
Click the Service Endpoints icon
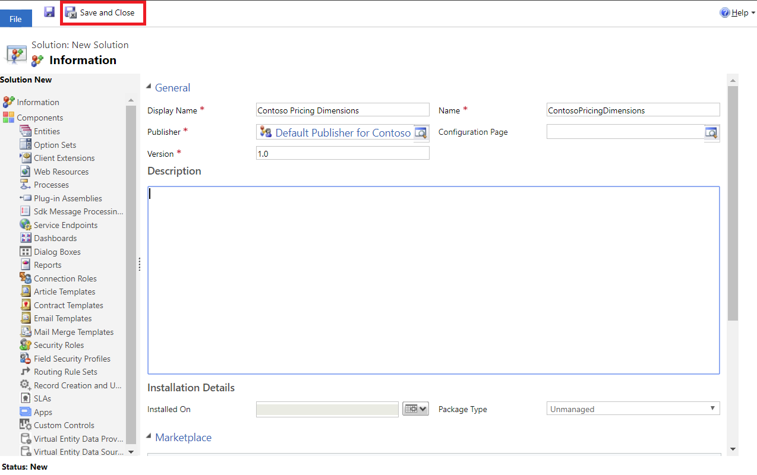(26, 224)
